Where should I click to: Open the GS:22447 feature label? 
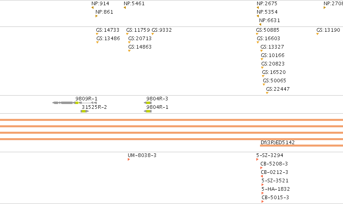click(x=278, y=90)
